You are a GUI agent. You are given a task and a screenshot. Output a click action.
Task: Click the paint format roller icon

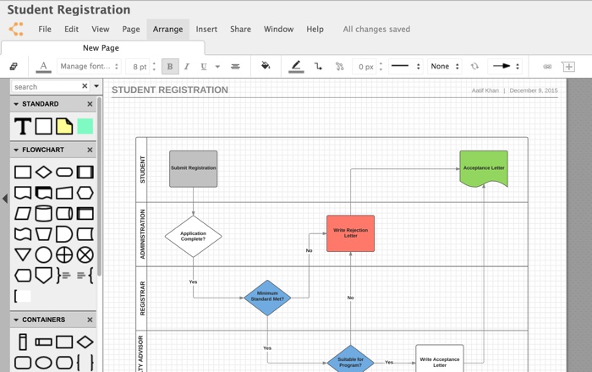[x=14, y=67]
